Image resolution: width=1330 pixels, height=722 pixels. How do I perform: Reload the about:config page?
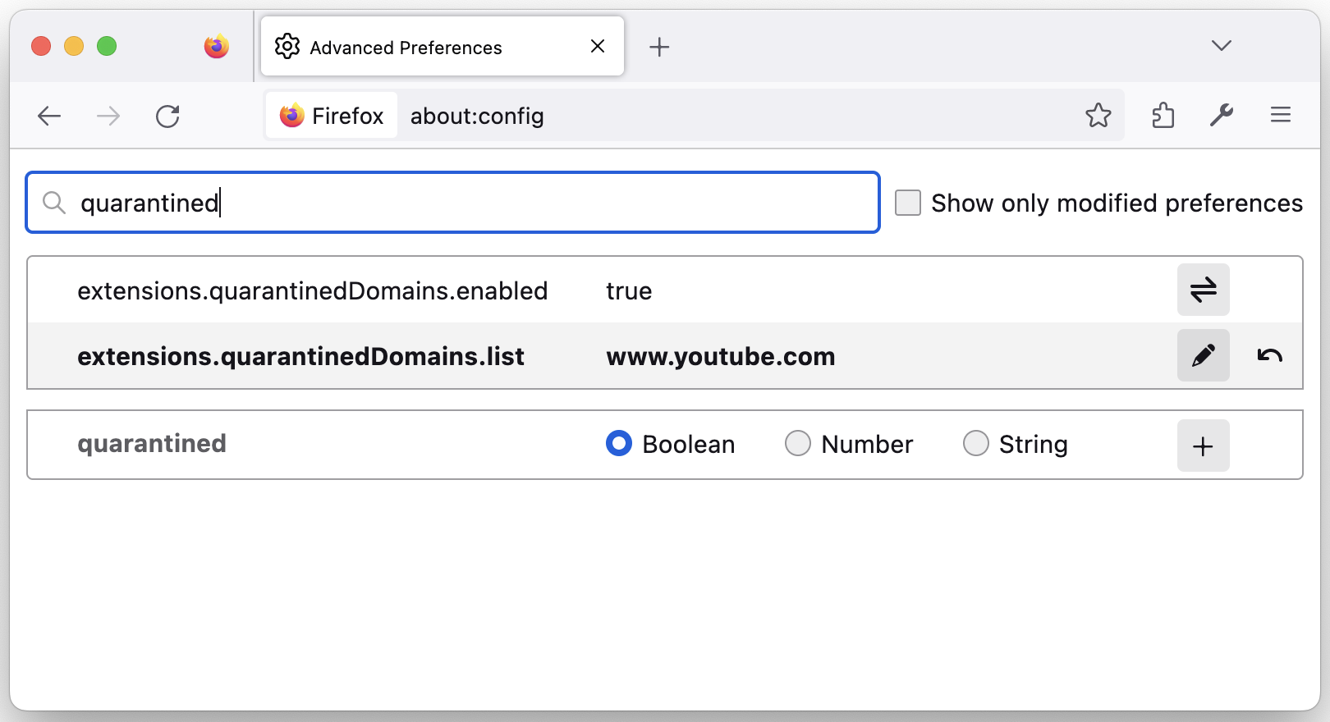point(167,117)
